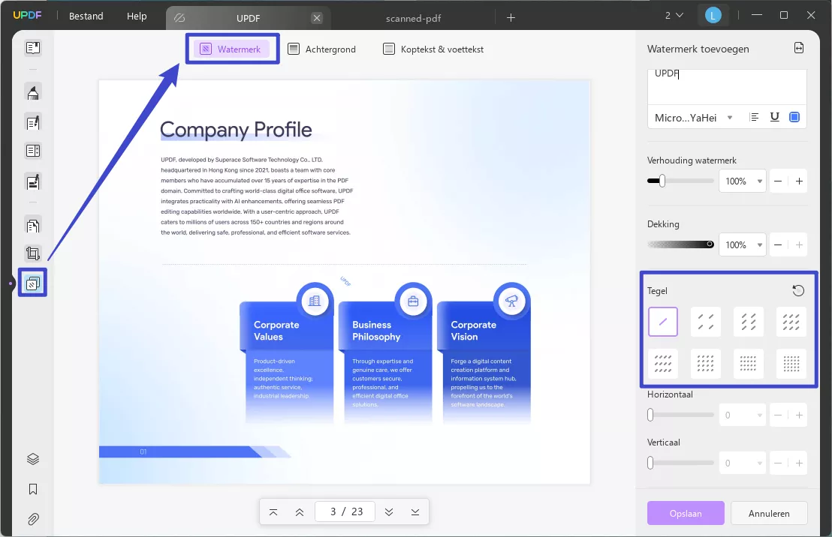Increase the Dekking opacity value
The width and height of the screenshot is (832, 537).
click(799, 245)
